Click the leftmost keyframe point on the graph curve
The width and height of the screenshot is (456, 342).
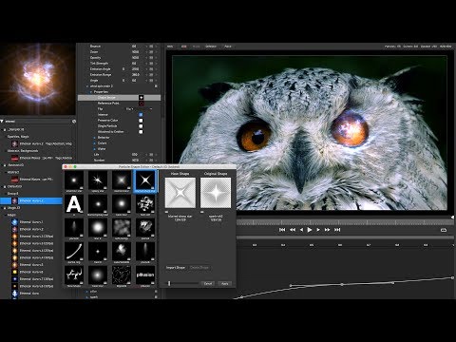(x=241, y=297)
